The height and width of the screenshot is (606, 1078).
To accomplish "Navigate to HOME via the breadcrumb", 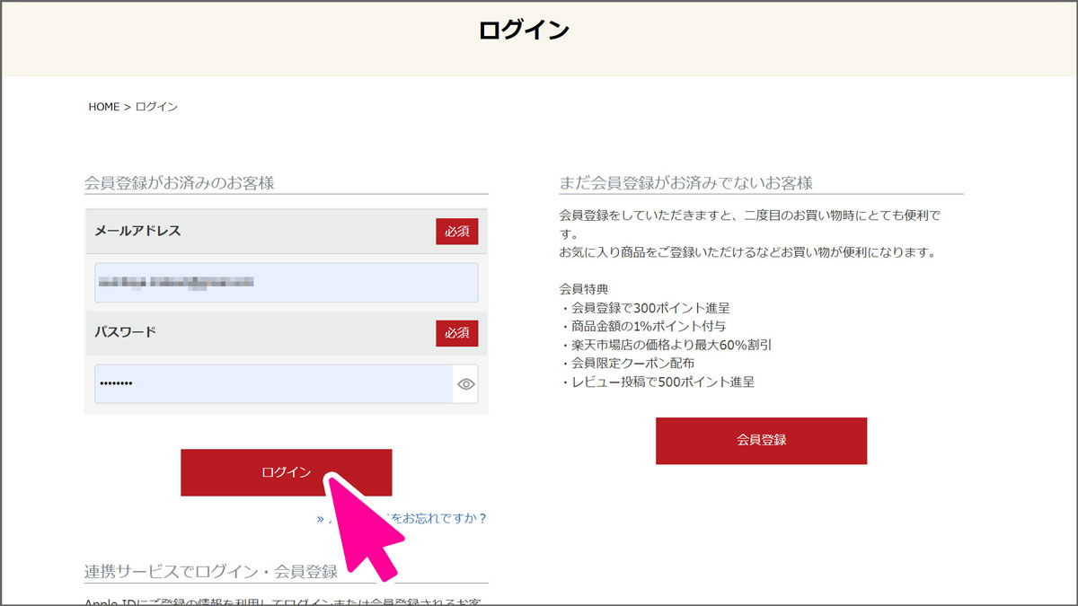I will tap(104, 106).
